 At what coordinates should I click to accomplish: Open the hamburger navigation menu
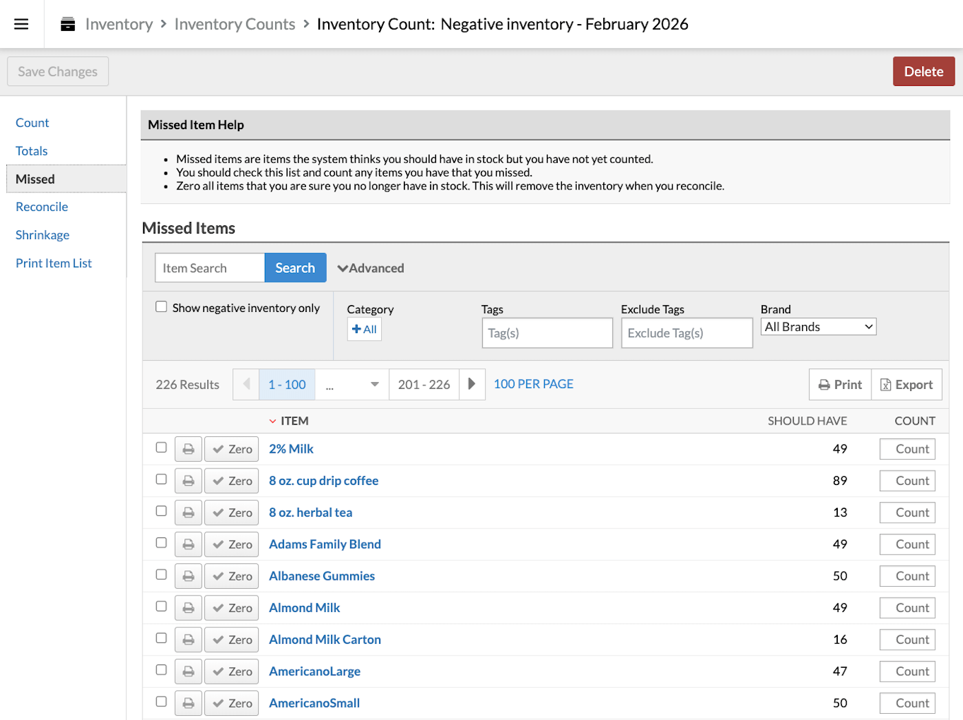(x=21, y=24)
